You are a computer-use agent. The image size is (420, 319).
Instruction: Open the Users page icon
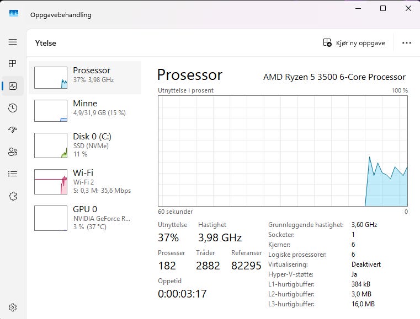click(x=13, y=152)
